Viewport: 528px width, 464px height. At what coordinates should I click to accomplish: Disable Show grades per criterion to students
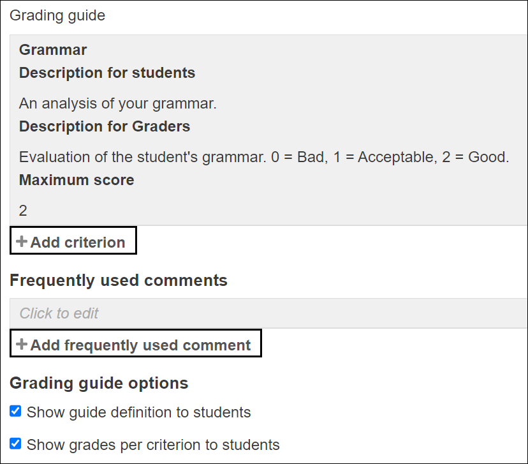coord(15,444)
